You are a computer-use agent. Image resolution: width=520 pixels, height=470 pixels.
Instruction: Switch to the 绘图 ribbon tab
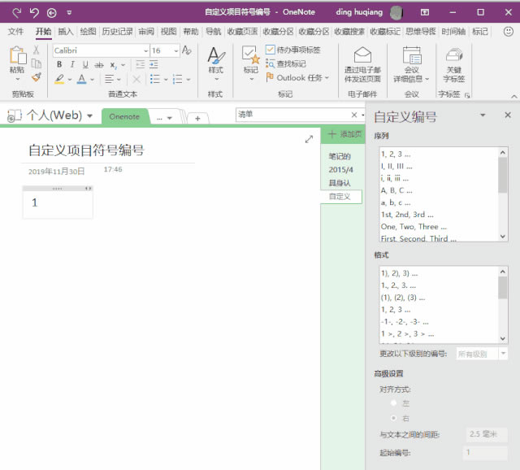click(x=88, y=32)
